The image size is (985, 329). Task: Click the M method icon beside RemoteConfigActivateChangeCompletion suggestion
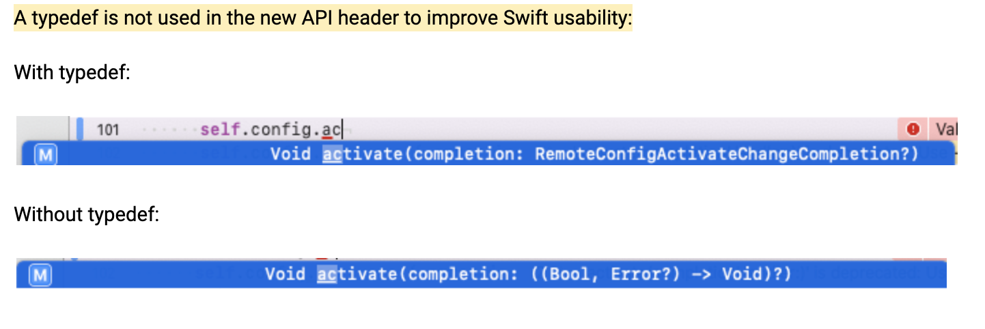click(x=46, y=155)
